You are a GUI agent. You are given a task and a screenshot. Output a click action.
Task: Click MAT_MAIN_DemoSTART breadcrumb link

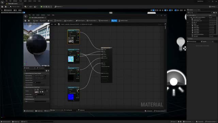tap(70, 24)
